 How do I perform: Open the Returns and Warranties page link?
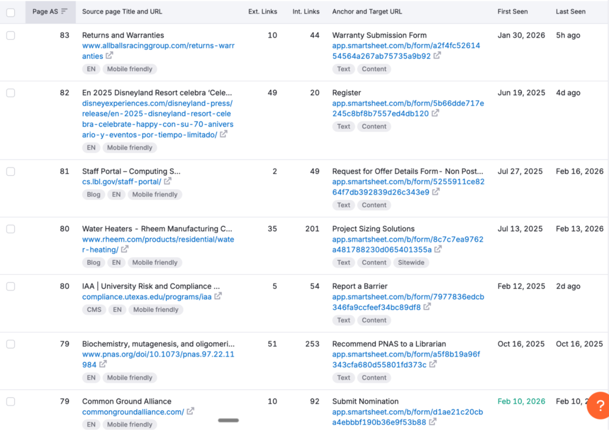(123, 35)
